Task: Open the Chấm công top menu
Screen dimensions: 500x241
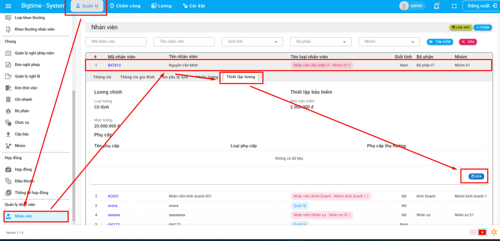Action: pos(125,6)
